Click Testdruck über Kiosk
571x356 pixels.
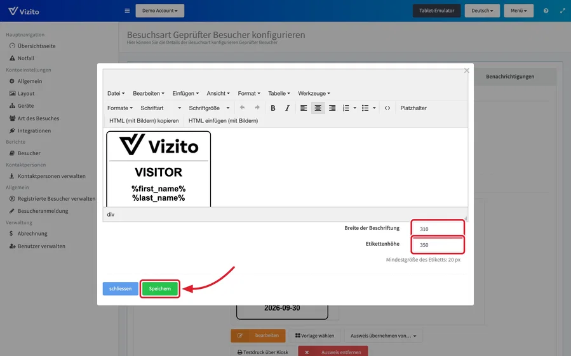point(262,352)
